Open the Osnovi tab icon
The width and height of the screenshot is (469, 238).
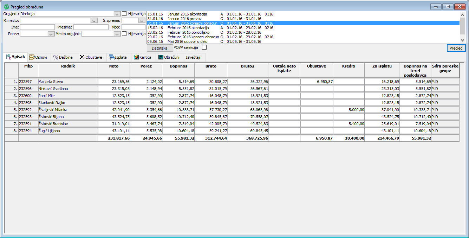[x=32, y=57]
